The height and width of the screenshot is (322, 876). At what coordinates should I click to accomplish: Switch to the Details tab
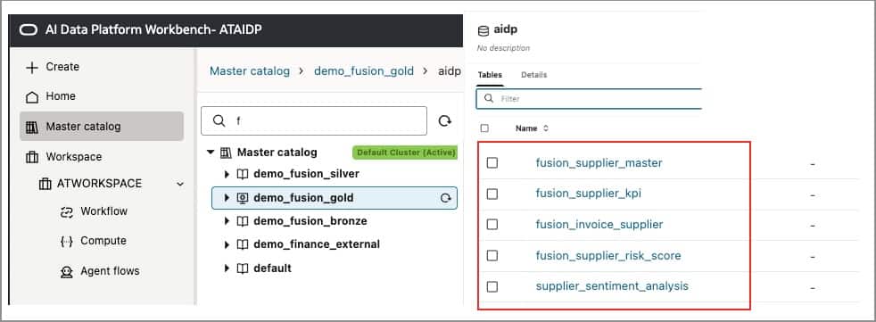(534, 75)
